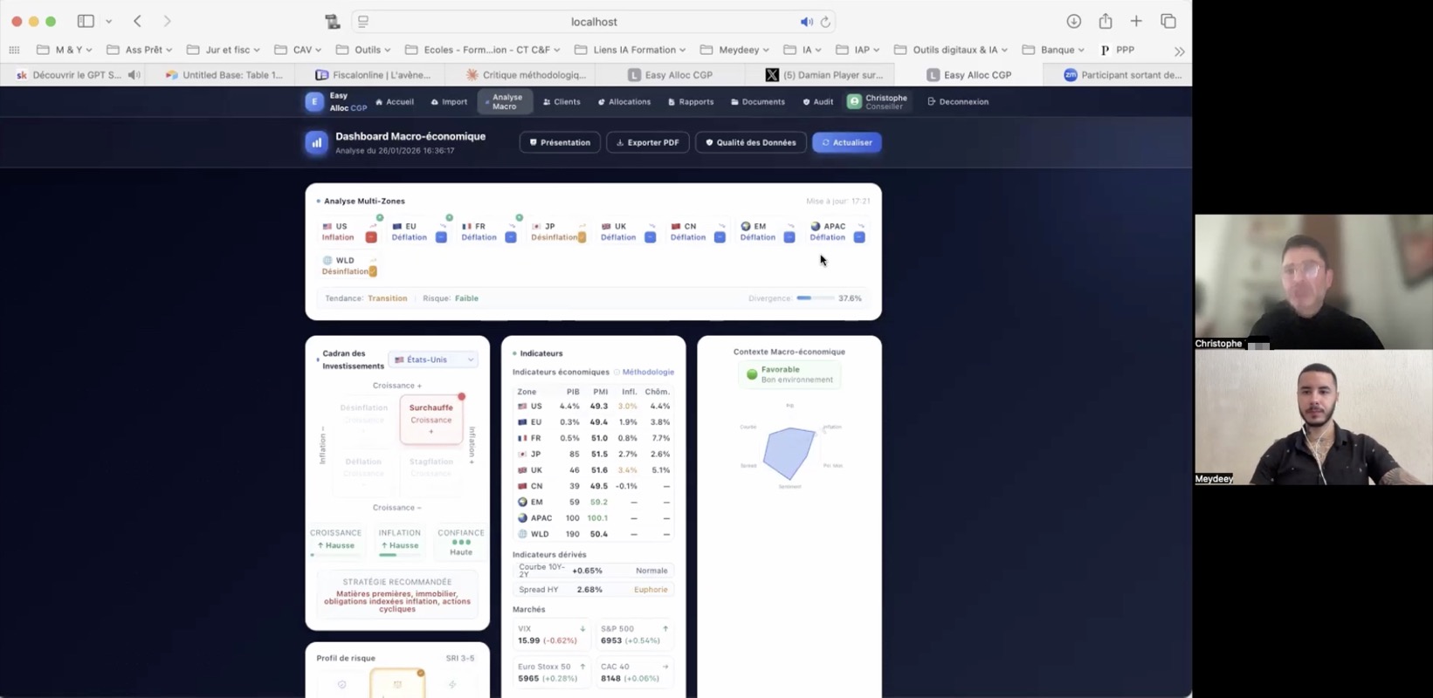Go to the Allocations nav item
Screen dimensions: 1433x698
(623, 102)
